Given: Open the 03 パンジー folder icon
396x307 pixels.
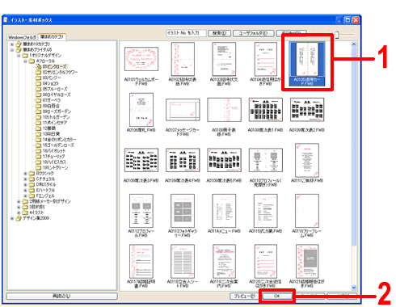Looking at the screenshot, I should tap(39, 78).
